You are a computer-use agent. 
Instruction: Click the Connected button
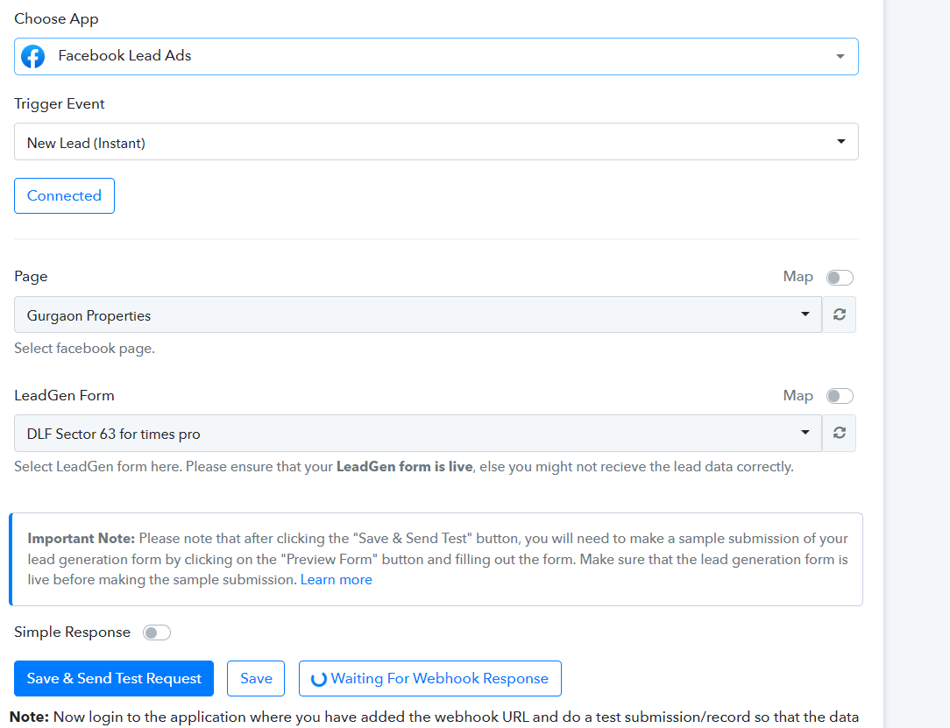pyautogui.click(x=64, y=195)
